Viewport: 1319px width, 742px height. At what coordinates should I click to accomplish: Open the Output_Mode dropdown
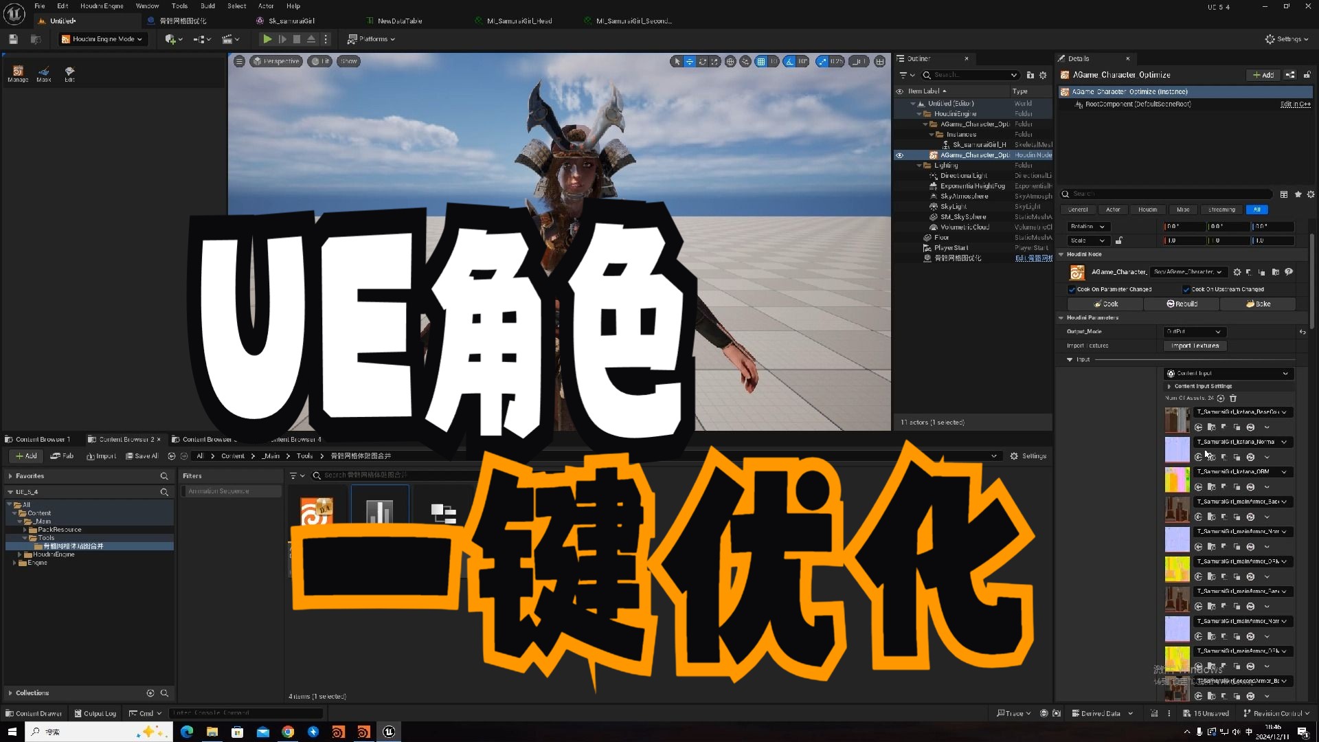click(x=1191, y=330)
